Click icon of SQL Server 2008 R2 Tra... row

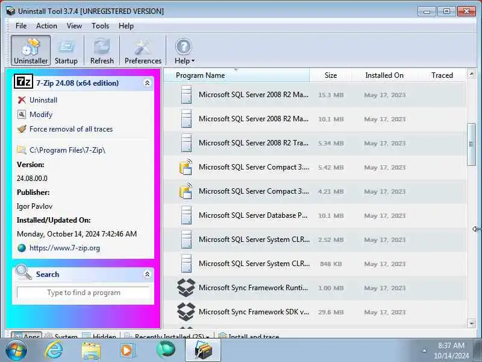(x=187, y=143)
